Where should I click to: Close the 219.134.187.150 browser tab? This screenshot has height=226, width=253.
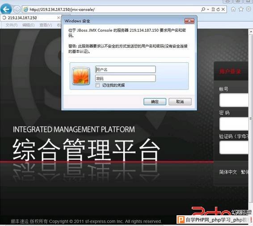[59, 17]
